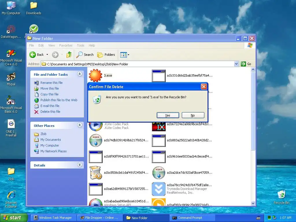296x222 pixels.
Task: Click Rename this file link
Action: [x=51, y=83]
